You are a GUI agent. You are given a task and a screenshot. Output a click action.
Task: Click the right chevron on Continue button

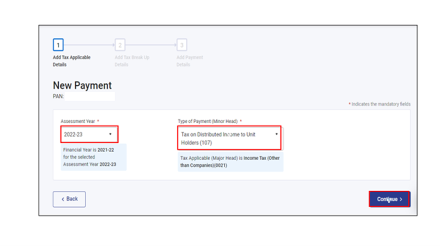(x=401, y=199)
